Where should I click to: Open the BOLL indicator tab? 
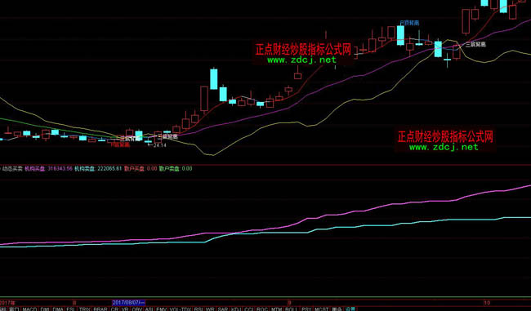291,309
